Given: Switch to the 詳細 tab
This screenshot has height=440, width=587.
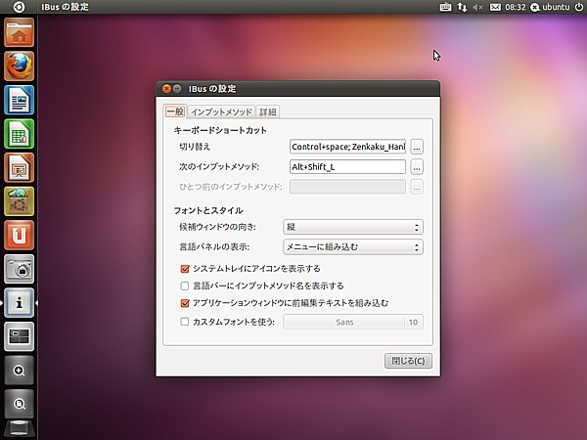Looking at the screenshot, I should click(x=268, y=111).
